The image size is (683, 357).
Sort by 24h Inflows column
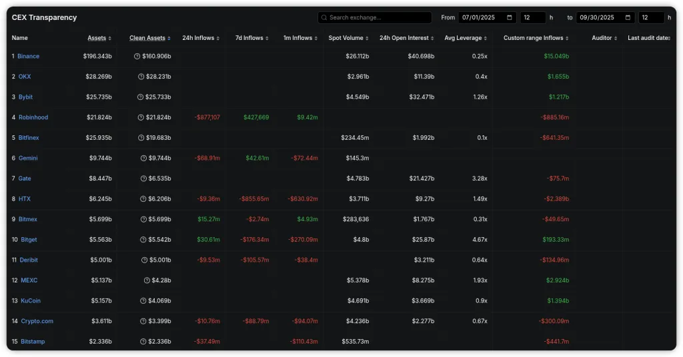[x=199, y=38]
